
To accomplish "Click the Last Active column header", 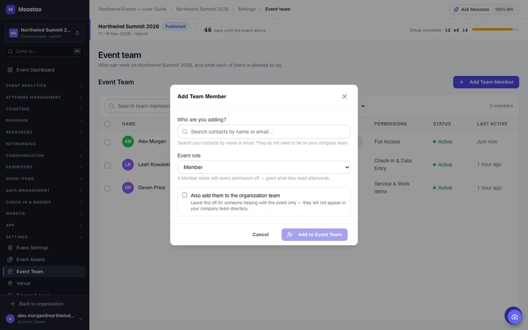I will [x=492, y=124].
